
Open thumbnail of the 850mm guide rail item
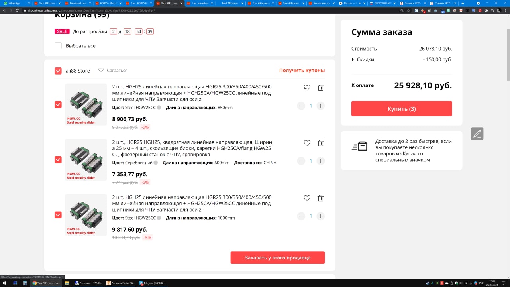click(86, 104)
